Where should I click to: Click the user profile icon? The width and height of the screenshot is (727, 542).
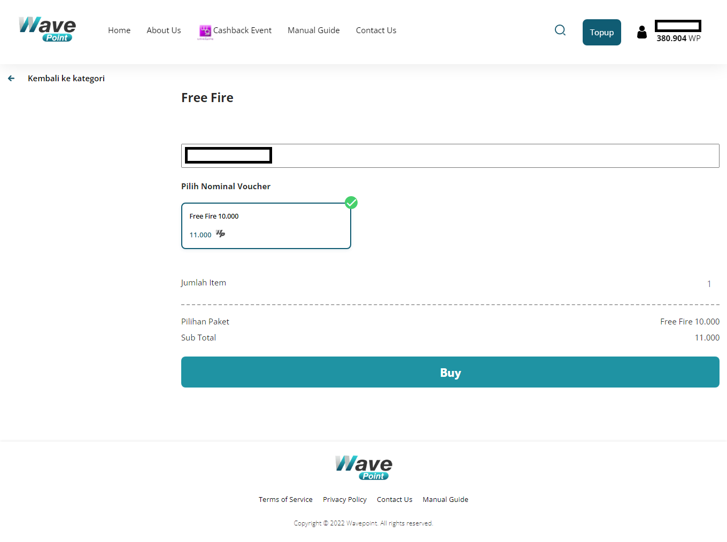[642, 33]
